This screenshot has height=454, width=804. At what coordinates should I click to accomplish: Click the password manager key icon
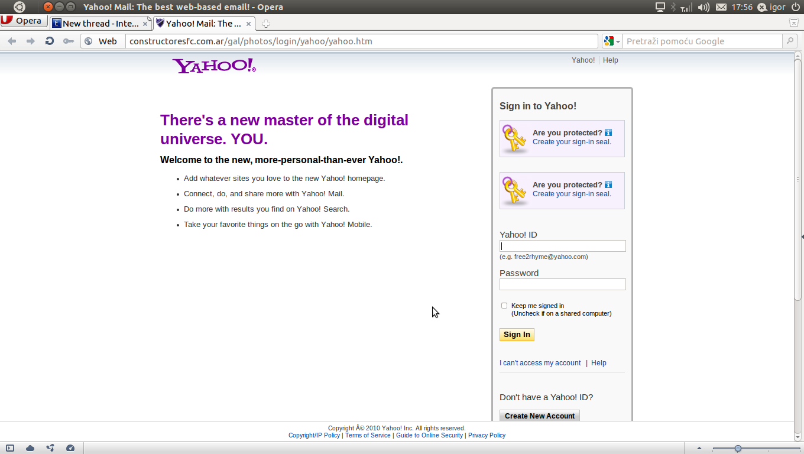(69, 41)
